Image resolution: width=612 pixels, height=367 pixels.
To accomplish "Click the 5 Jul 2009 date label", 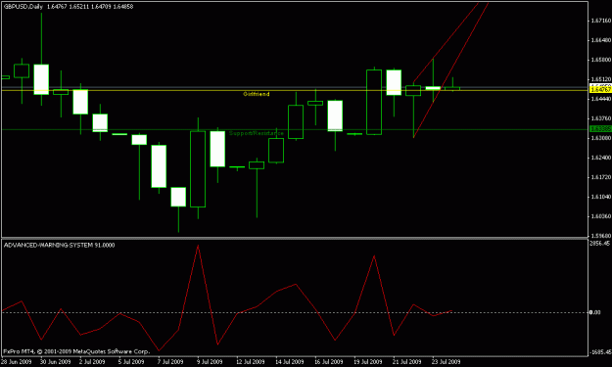I will pos(131,361).
